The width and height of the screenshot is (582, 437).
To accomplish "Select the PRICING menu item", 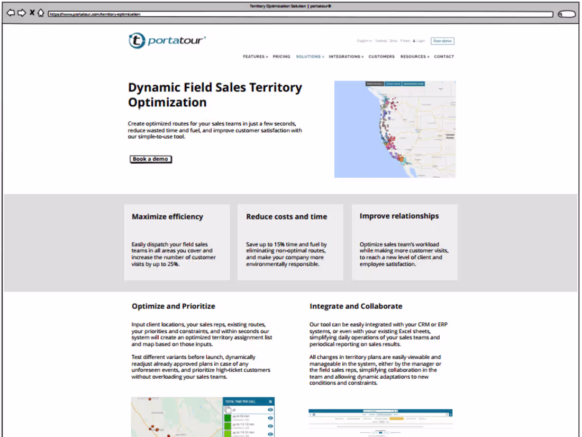I will pyautogui.click(x=281, y=57).
